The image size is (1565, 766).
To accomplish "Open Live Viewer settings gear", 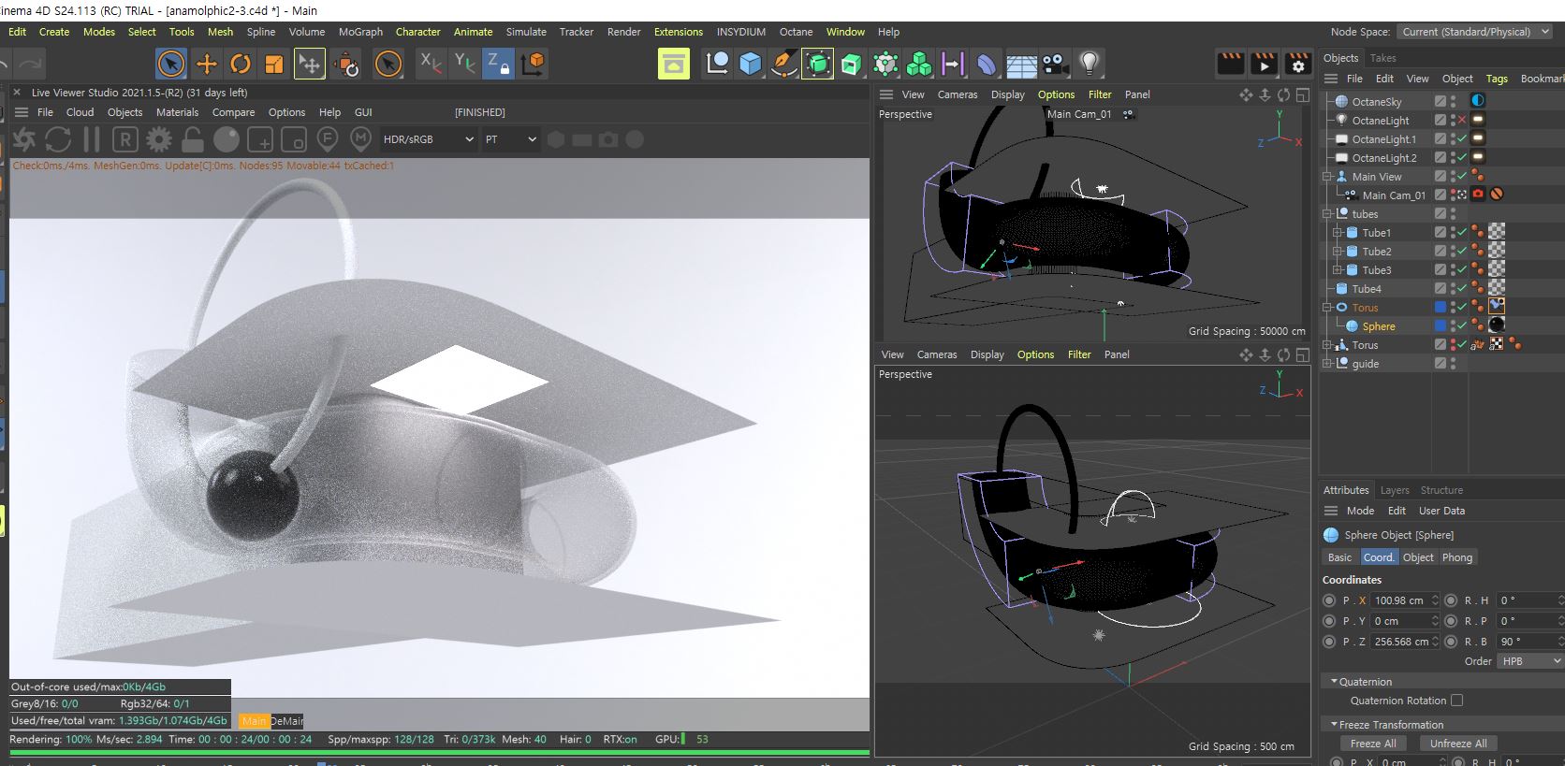I will pos(159,140).
